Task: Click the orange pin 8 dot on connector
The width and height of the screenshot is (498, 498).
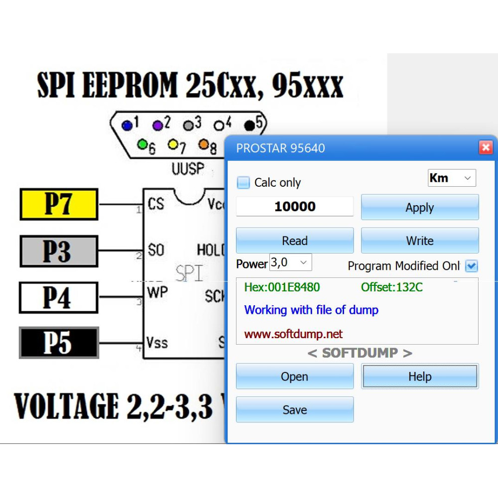Action: pyautogui.click(x=203, y=144)
